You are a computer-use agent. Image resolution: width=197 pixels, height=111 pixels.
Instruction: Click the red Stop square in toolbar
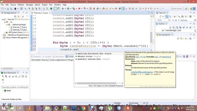coord(79,9)
